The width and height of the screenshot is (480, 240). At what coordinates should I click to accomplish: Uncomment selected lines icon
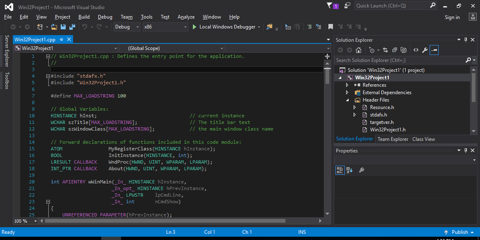point(319,27)
